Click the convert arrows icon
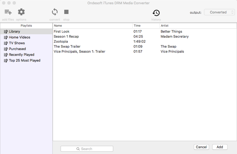Image resolution: width=237 pixels, height=154 pixels. click(x=55, y=12)
